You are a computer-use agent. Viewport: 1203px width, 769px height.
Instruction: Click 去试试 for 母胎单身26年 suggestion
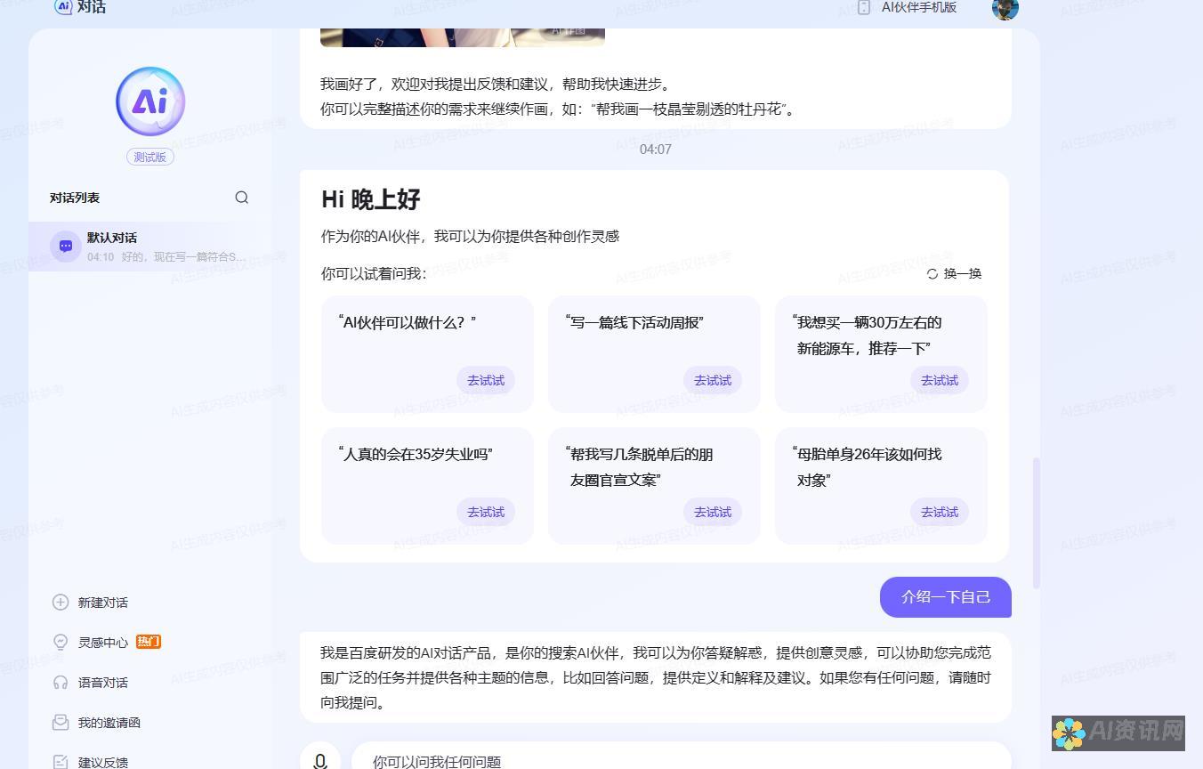click(940, 512)
